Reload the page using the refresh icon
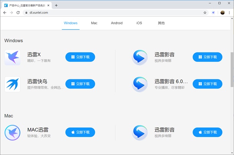 18,13
